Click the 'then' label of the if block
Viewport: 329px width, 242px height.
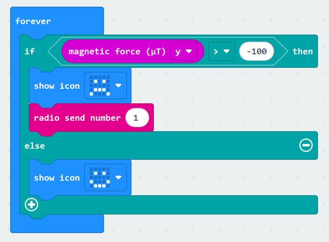(x=303, y=52)
